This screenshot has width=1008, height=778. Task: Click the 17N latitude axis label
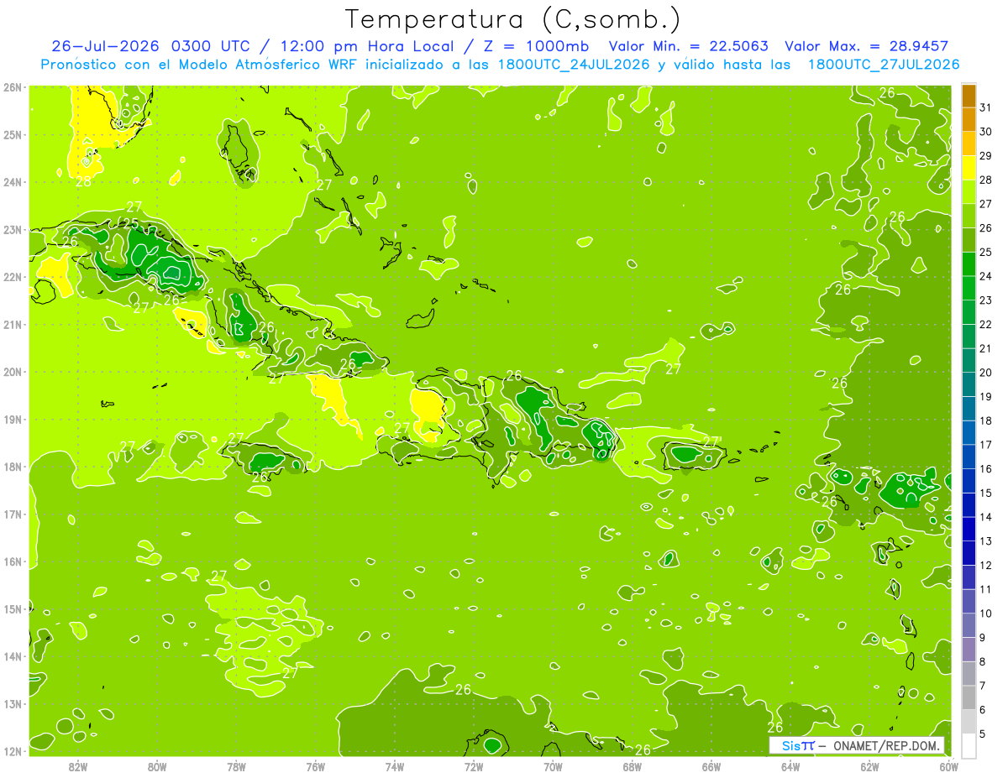13,514
